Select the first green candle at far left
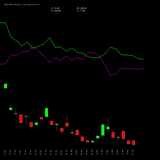Screen dimensions: 160x160 pos(5,86)
